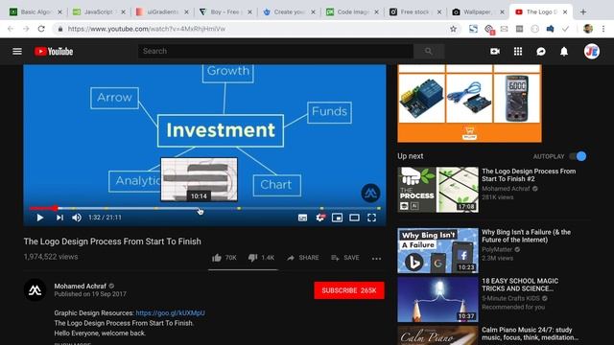The height and width of the screenshot is (345, 614).
Task: Open Calm Piano Music 24/7 video title
Action: coord(530,333)
